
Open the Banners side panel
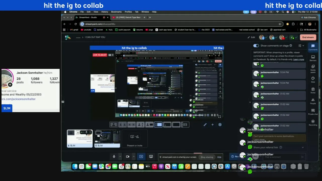(x=313, y=58)
